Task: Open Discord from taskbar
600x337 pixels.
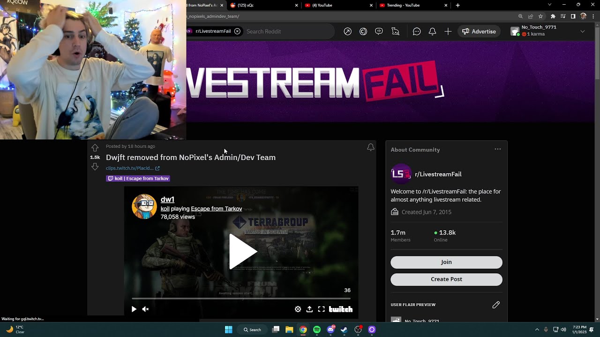Action: pyautogui.click(x=331, y=330)
